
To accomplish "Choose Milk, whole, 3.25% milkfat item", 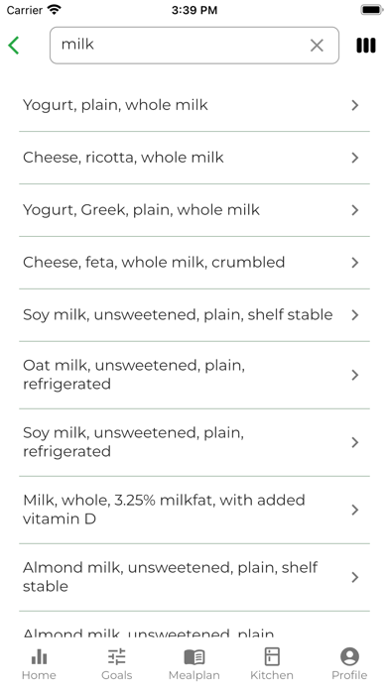I will pos(194,510).
